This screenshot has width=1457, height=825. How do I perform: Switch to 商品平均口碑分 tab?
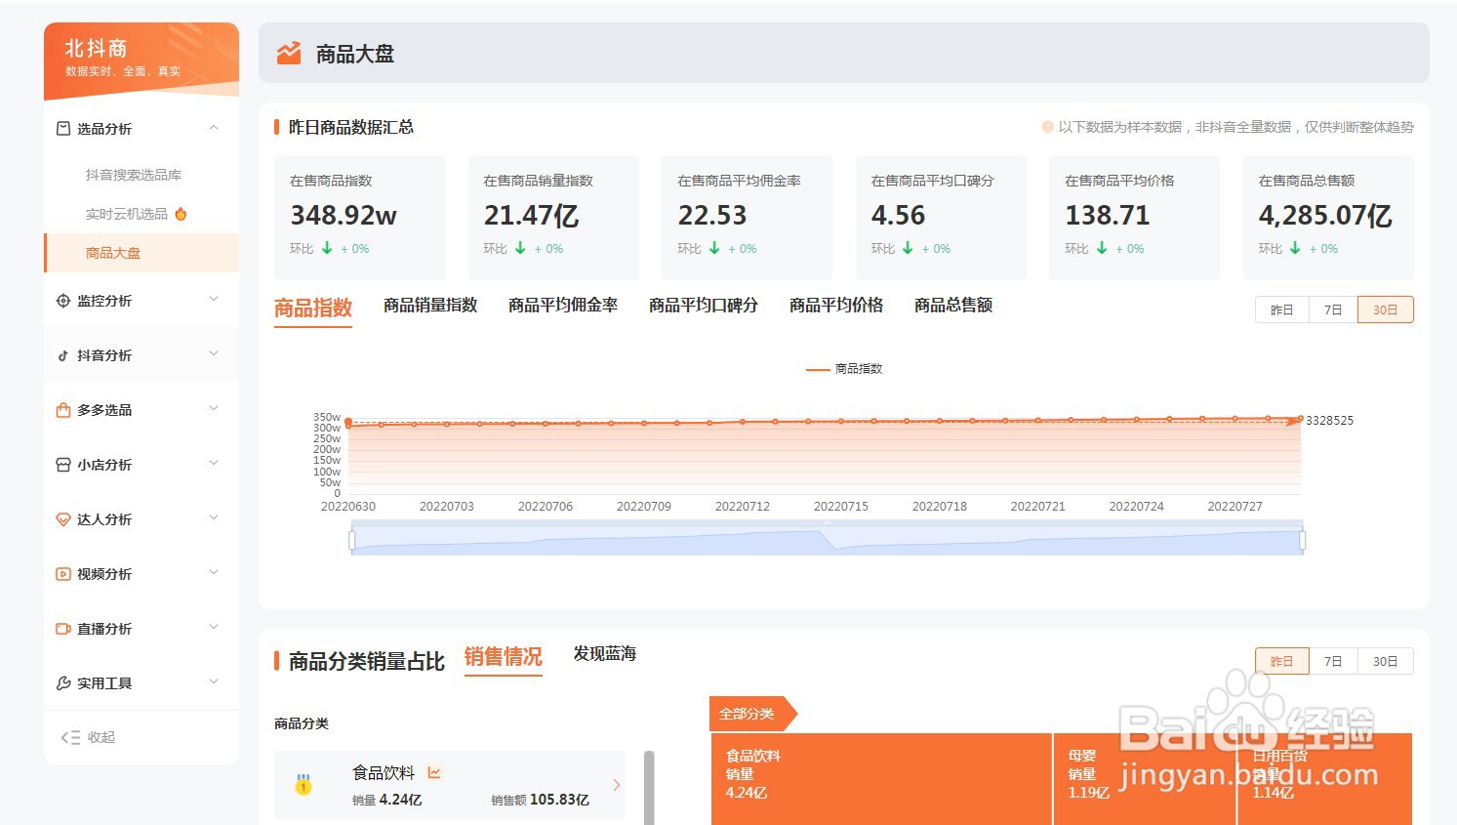[704, 306]
